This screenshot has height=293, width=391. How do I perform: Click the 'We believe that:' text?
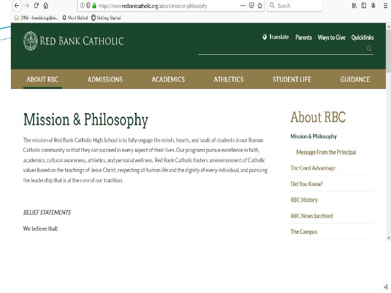point(41,228)
